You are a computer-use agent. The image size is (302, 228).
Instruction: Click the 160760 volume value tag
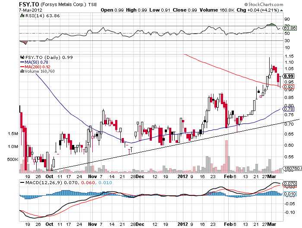coord(293,168)
